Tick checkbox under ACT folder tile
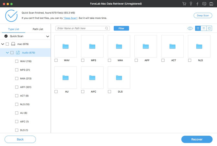The width and height of the screenshot is (217, 146). pos(163,60)
